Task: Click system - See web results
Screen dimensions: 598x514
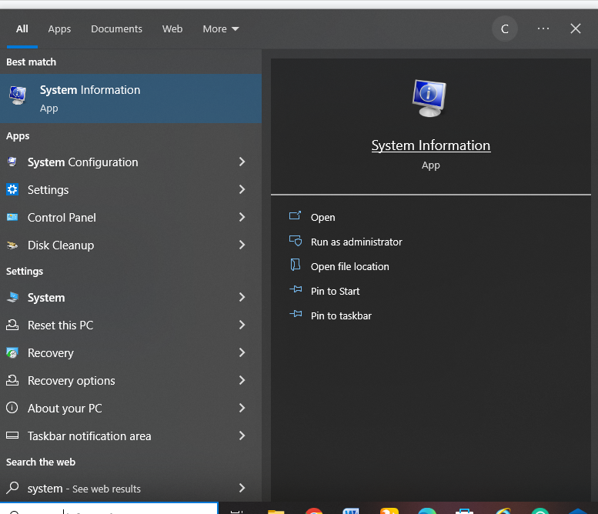Action: [x=84, y=489]
